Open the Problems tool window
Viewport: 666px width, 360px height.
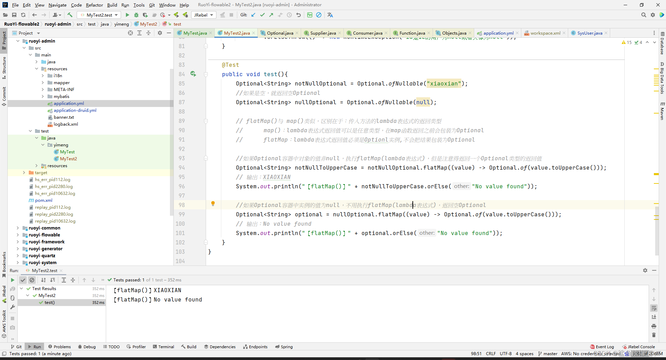coord(59,346)
